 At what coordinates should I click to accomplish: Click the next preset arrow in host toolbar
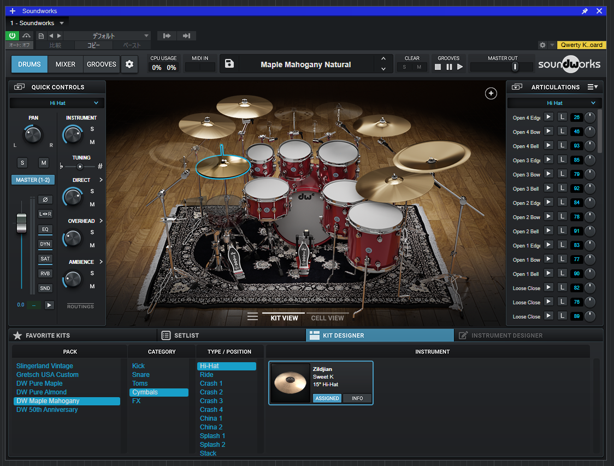tap(59, 36)
